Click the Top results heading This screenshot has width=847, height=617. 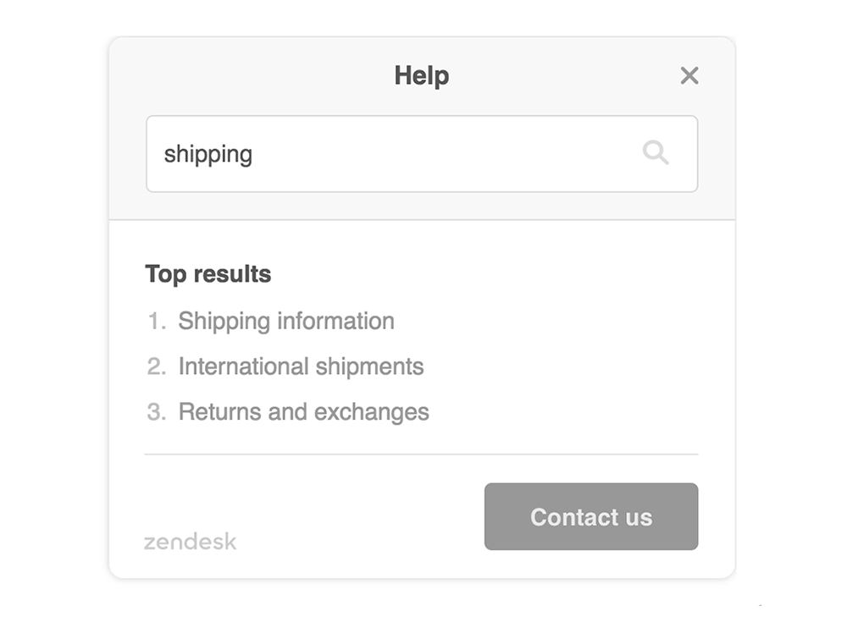pyautogui.click(x=208, y=274)
